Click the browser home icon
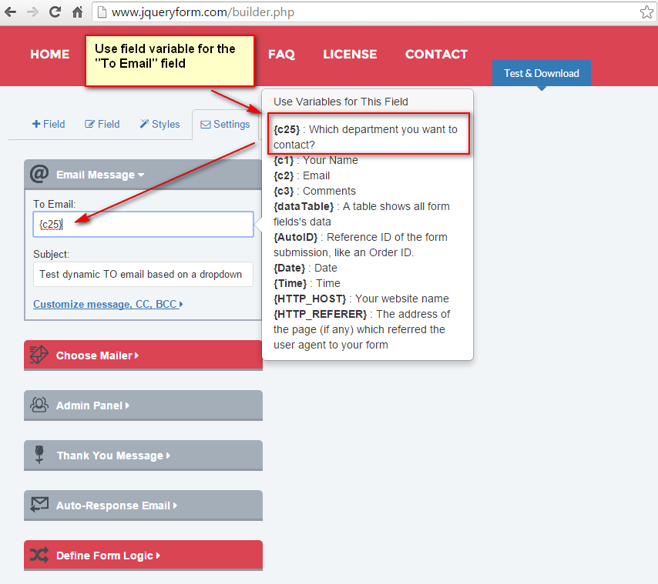658x584 pixels. pyautogui.click(x=77, y=12)
